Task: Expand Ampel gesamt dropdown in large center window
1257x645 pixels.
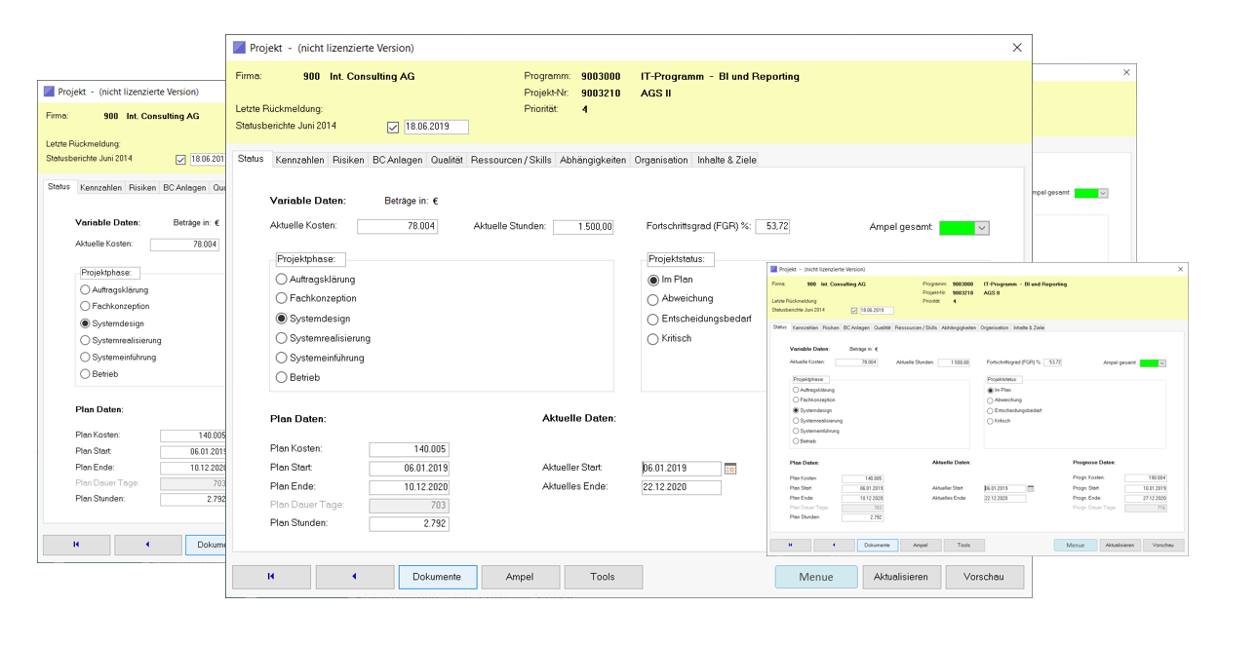Action: click(982, 228)
